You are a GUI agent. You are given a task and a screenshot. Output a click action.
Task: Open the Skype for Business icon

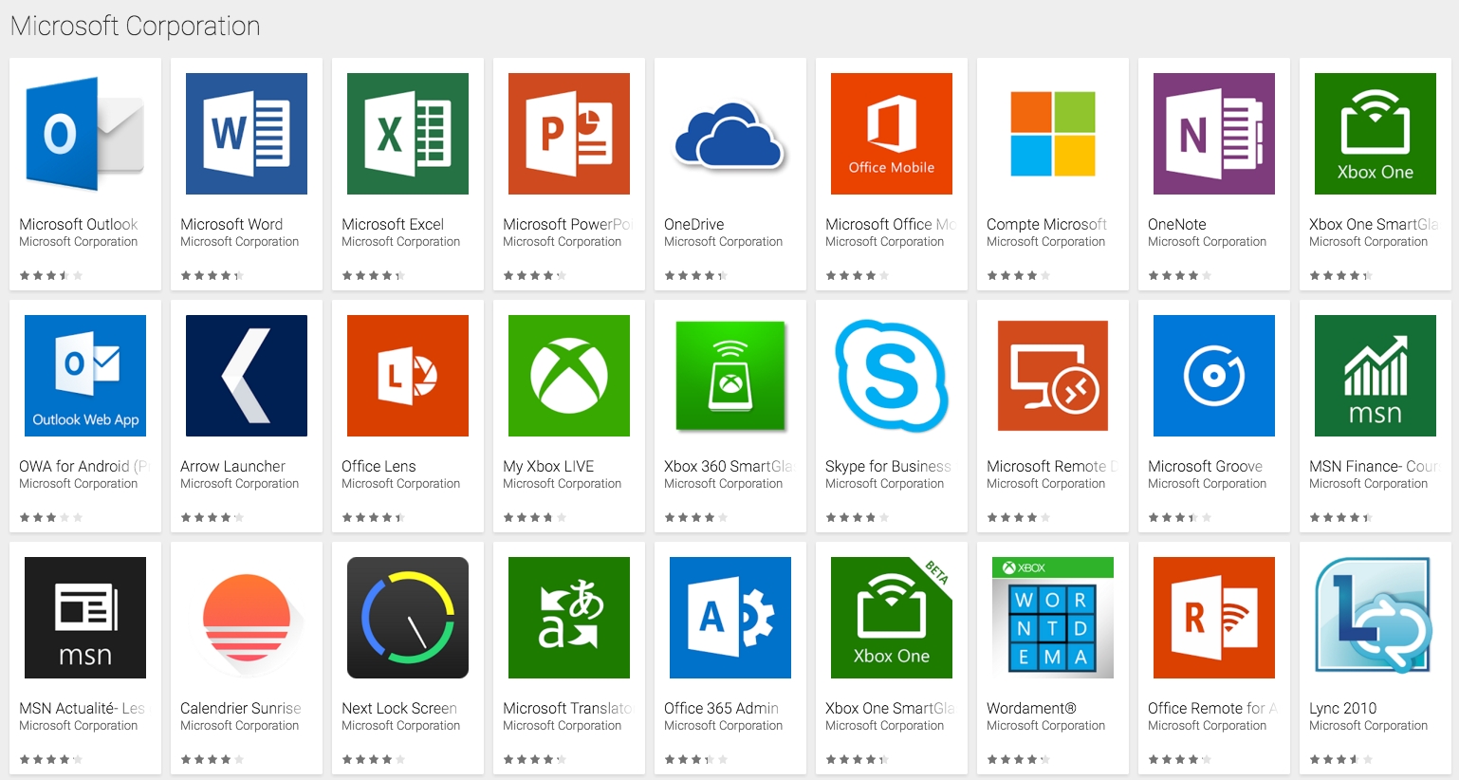pyautogui.click(x=892, y=376)
